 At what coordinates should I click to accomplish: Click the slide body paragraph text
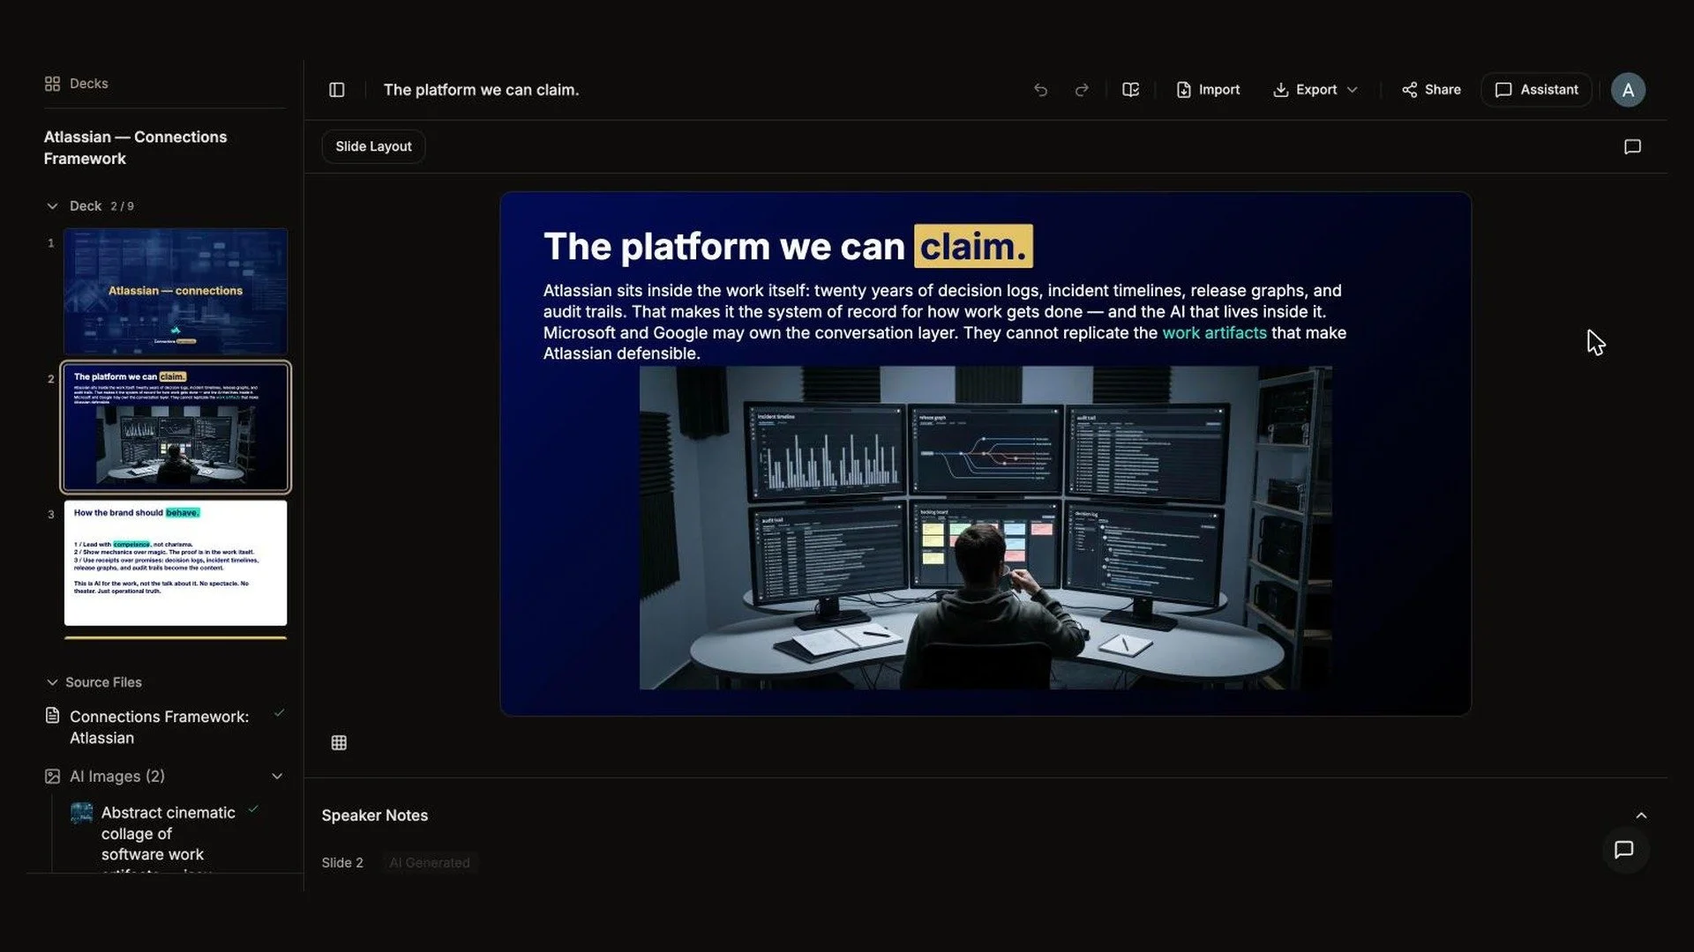[x=945, y=322]
